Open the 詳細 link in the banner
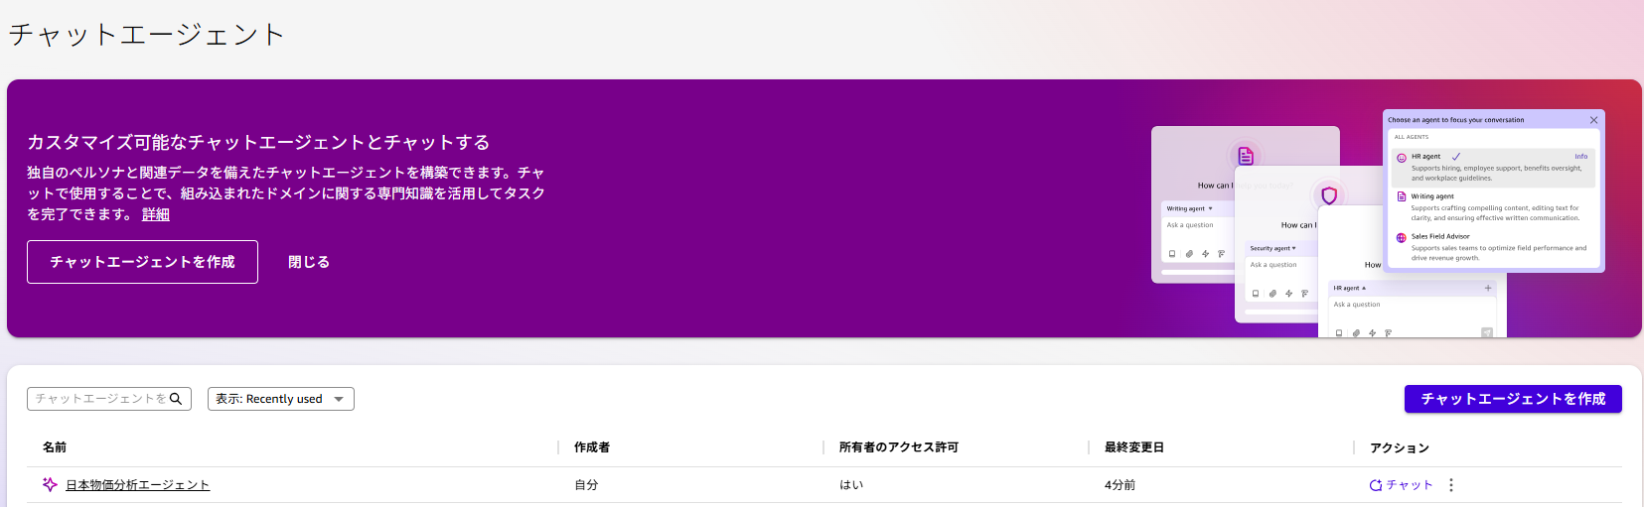1644x507 pixels. click(x=156, y=214)
